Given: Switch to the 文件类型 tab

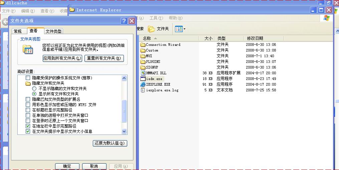Looking at the screenshot, I should [54, 31].
